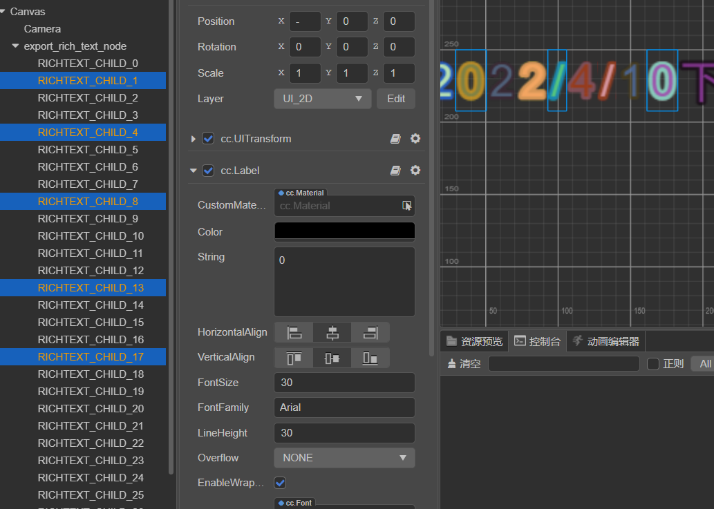This screenshot has width=714, height=509.
Task: Set vertical align to top
Action: (x=294, y=358)
